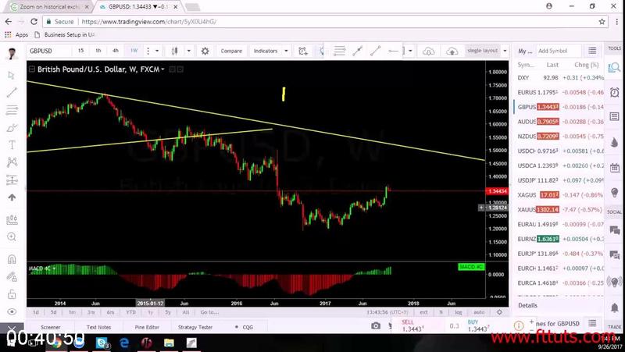Toggle log scale
The width and height of the screenshot is (625, 352).
[459, 312]
